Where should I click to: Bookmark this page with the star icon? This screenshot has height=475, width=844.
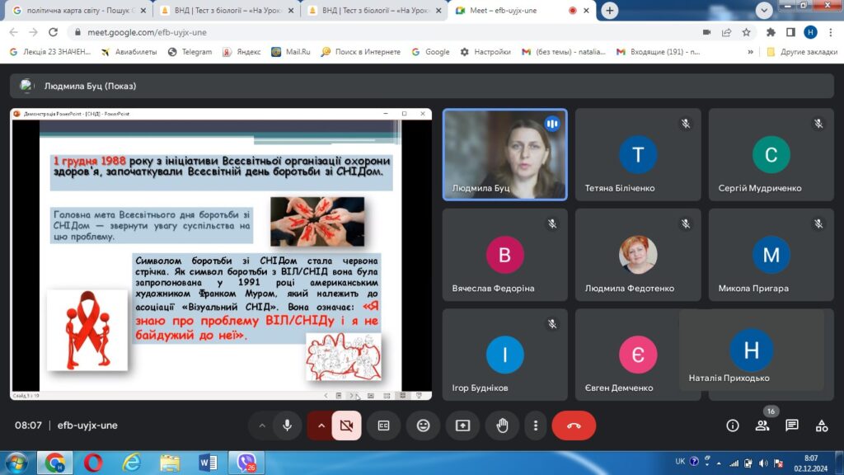[746, 32]
